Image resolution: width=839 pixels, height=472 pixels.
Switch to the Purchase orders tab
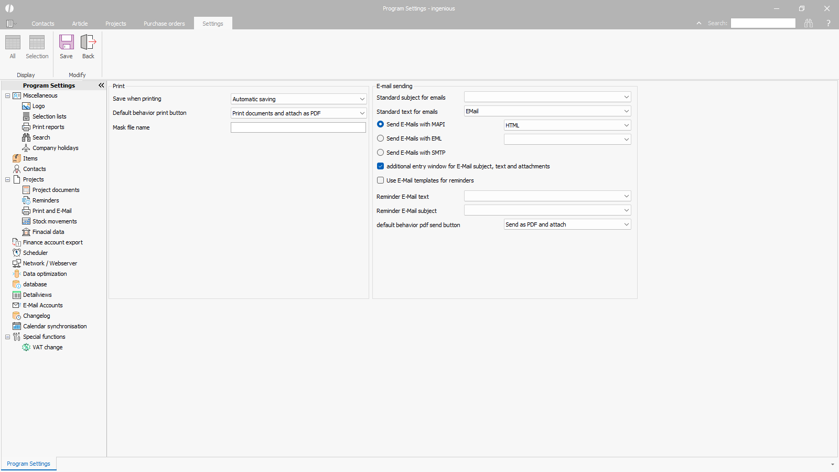coord(164,24)
